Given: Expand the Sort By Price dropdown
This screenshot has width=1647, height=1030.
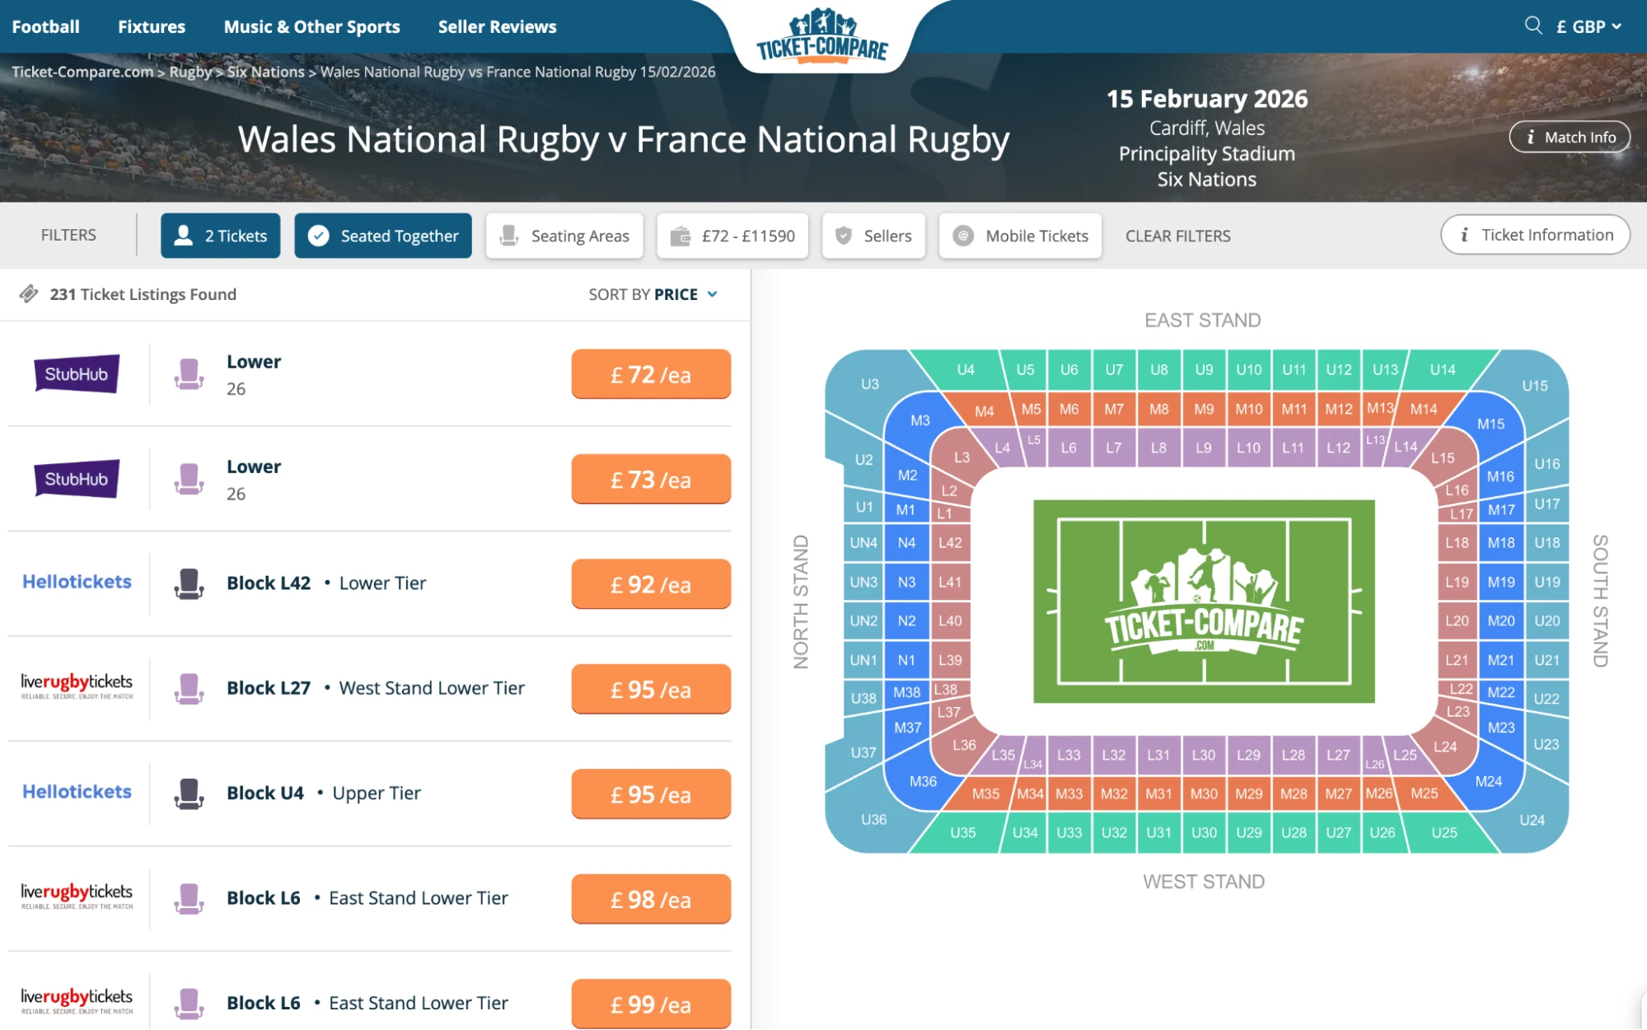Looking at the screenshot, I should [x=651, y=293].
